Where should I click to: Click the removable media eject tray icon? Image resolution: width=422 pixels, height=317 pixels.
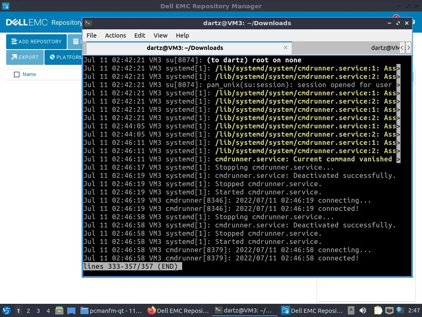point(351,310)
